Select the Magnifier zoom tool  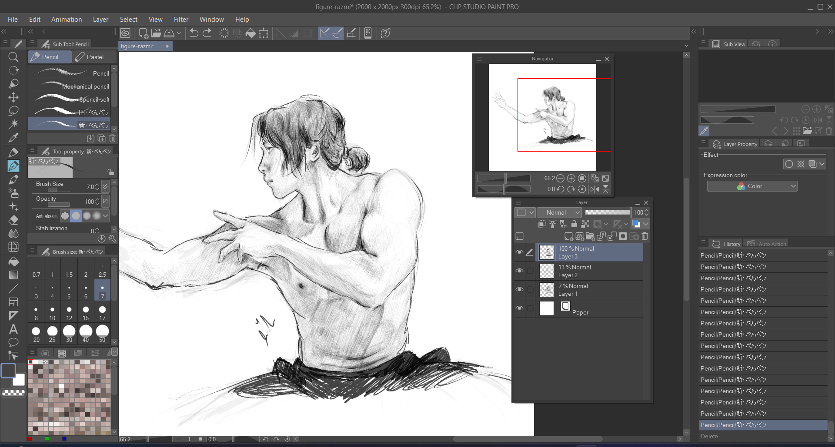coord(13,57)
